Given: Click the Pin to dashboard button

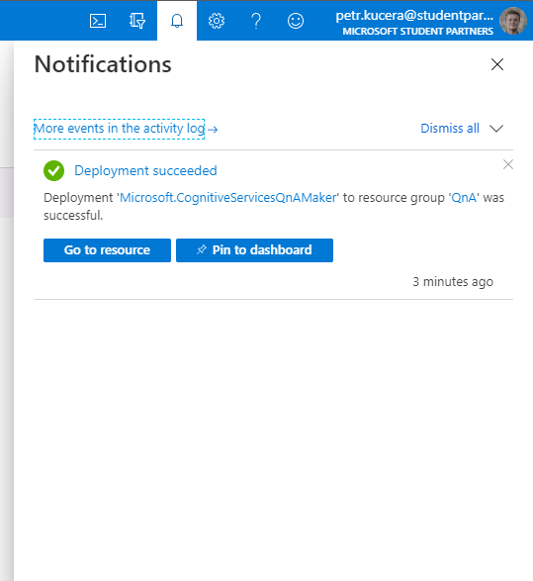Looking at the screenshot, I should point(255,250).
